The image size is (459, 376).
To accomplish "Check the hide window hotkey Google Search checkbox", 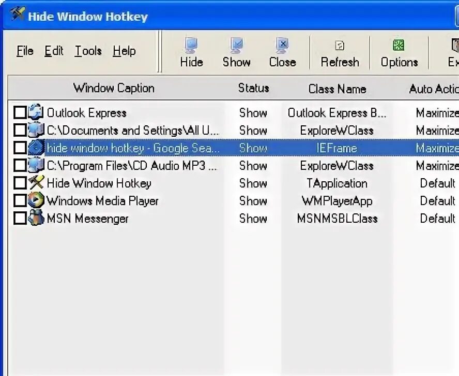I will pos(20,148).
